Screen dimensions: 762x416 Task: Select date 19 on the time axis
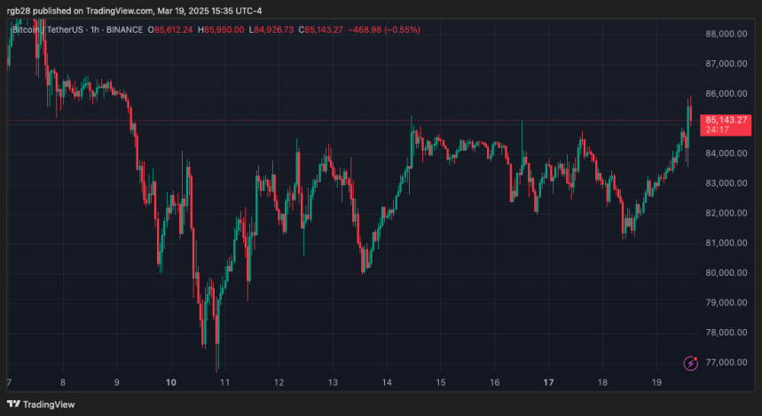(656, 382)
